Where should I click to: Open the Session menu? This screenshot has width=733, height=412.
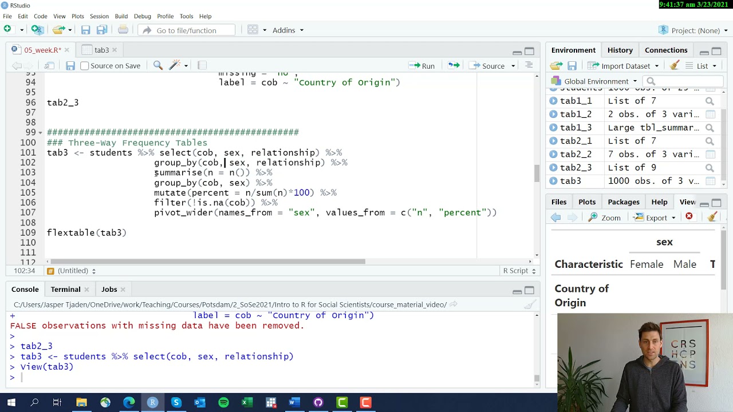point(99,16)
